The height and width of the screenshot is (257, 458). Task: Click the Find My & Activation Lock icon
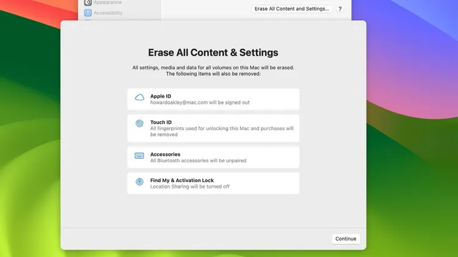tap(140, 182)
